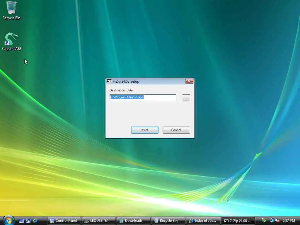Open the network status tray icon

click(272, 221)
